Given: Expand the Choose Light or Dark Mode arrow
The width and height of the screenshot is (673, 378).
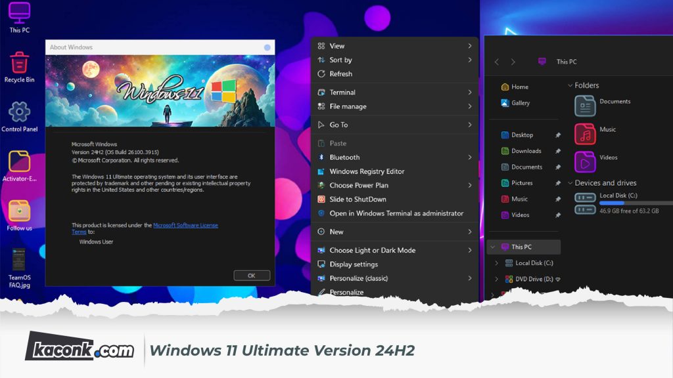Looking at the screenshot, I should point(470,250).
